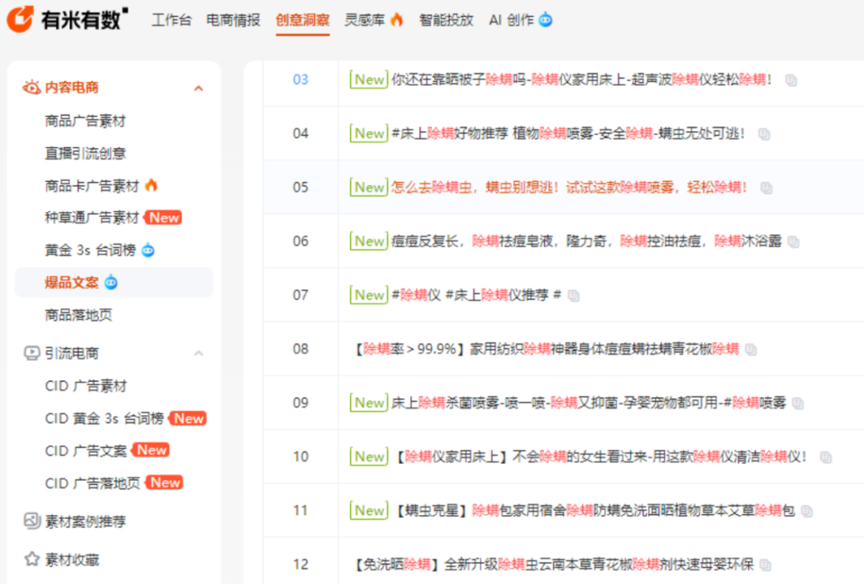Open the row 03 copy about 超声波除螨仪
This screenshot has height=584, width=864.
point(582,80)
